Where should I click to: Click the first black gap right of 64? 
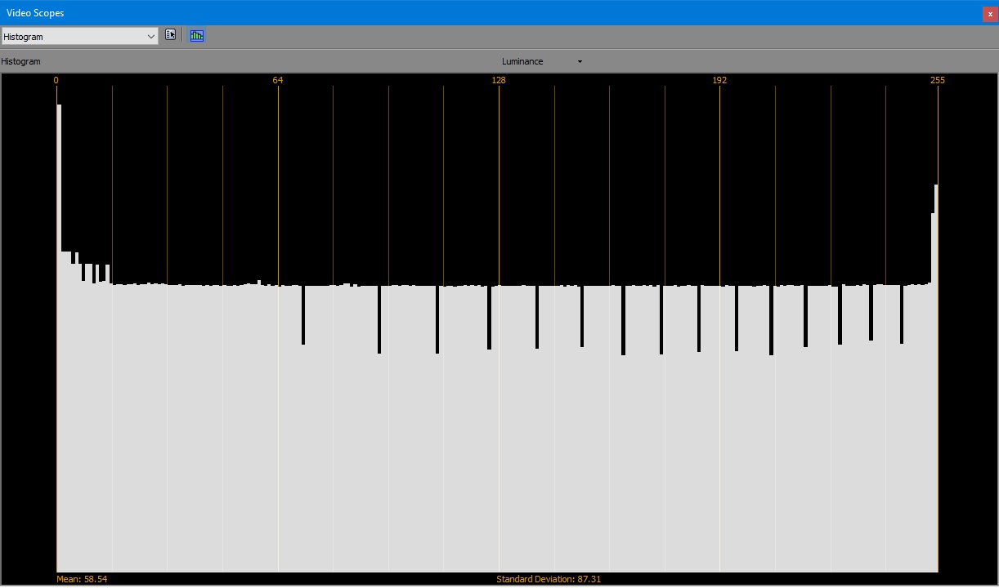302,315
